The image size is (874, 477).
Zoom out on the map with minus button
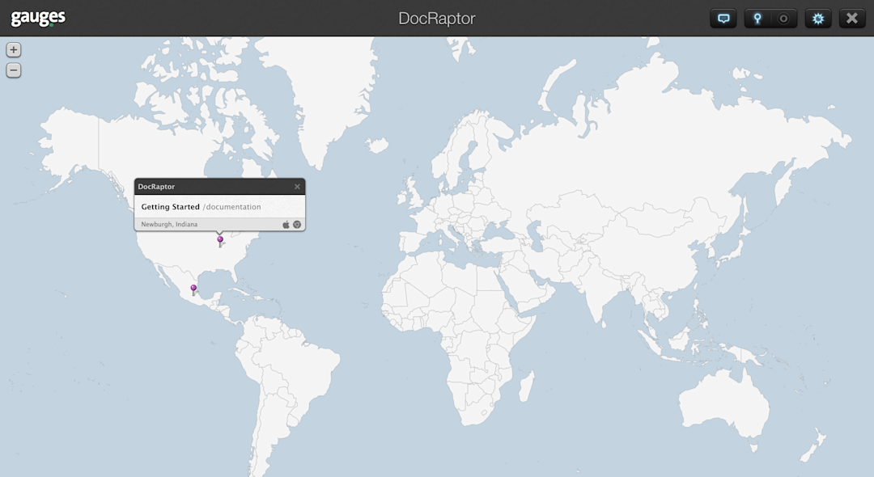point(14,70)
